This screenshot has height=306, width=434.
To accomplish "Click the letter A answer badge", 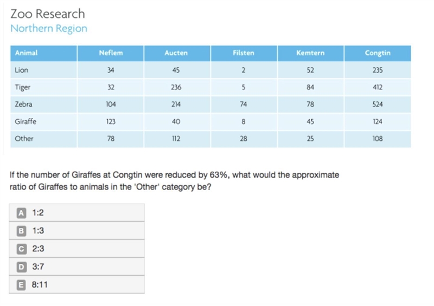I will click(21, 213).
